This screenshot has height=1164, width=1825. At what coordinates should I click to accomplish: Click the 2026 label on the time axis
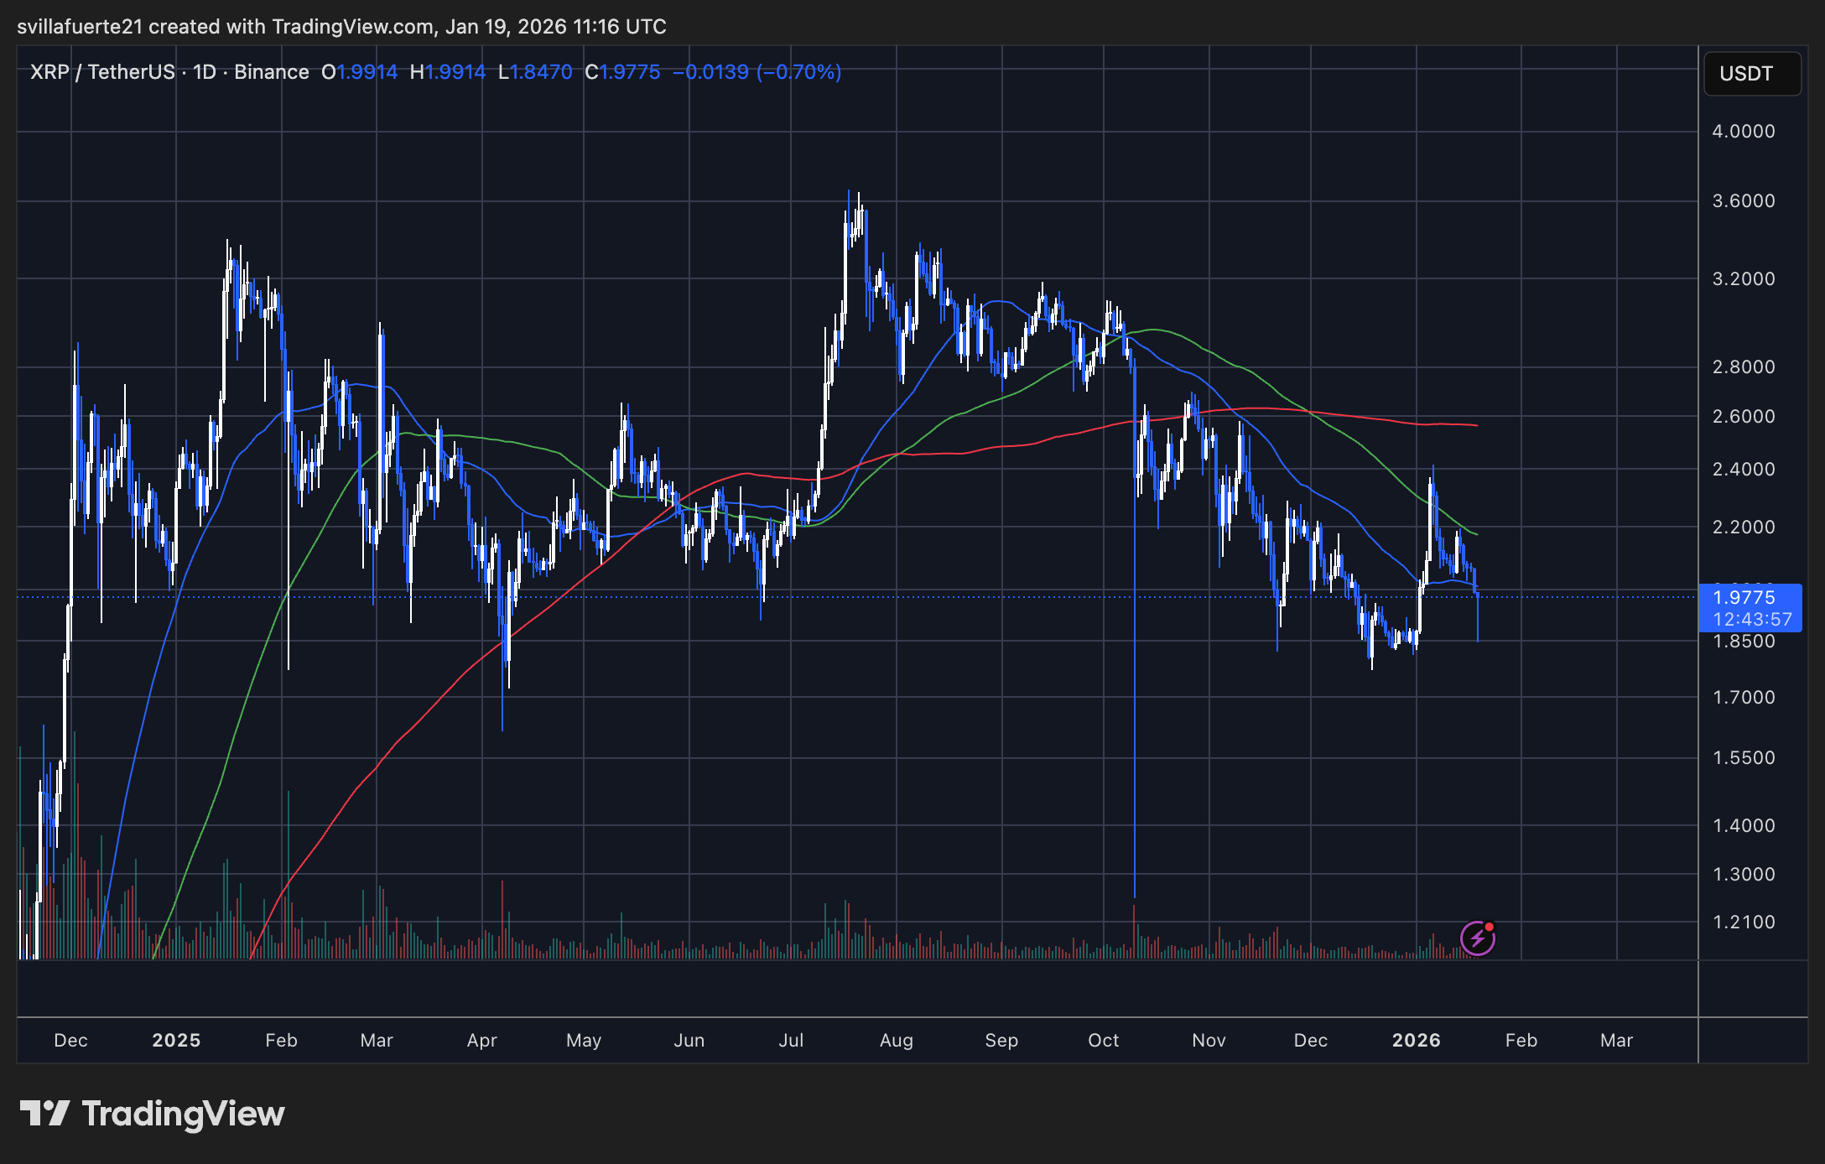click(1417, 1040)
